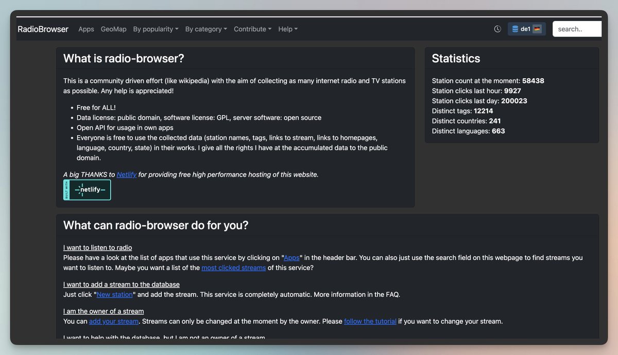
Task: Open the Contribute dropdown
Action: coord(252,29)
